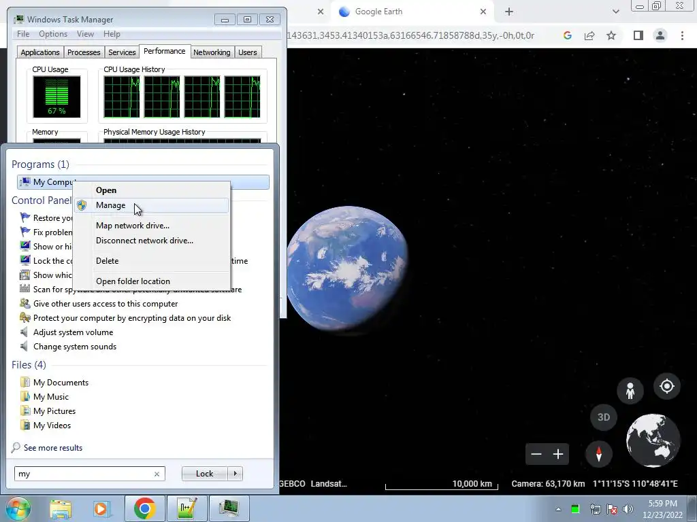Open Task Manager View menu

click(x=85, y=34)
